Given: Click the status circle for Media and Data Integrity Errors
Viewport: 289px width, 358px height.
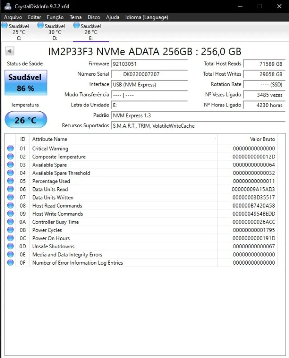Looking at the screenshot, I should [11, 254].
